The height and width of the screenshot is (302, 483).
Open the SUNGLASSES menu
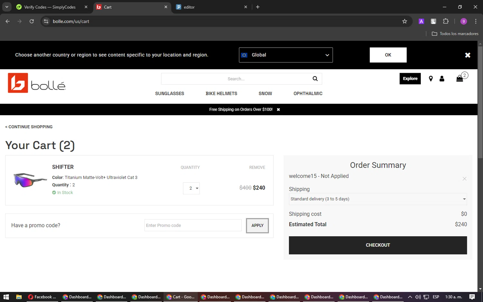tap(170, 94)
